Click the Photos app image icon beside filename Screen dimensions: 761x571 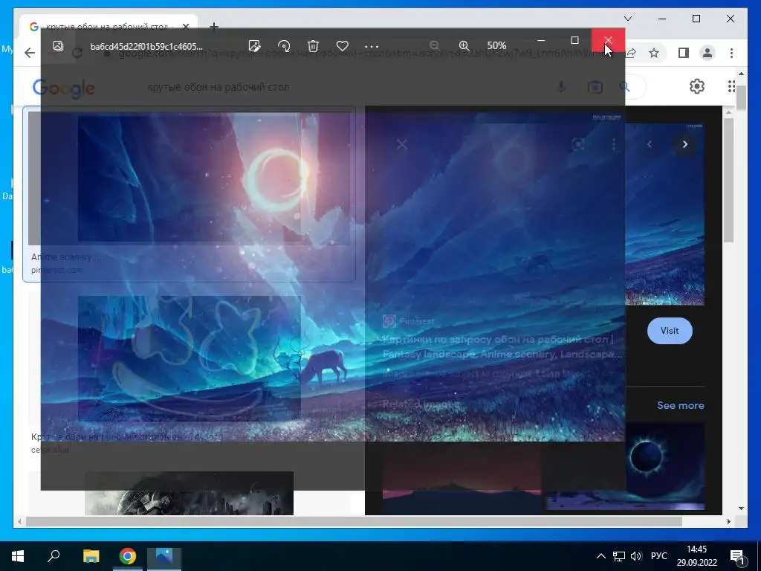coord(58,45)
